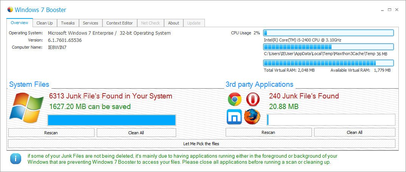Switch to the Overview tab
The height and width of the screenshot is (172, 406).
[20, 23]
